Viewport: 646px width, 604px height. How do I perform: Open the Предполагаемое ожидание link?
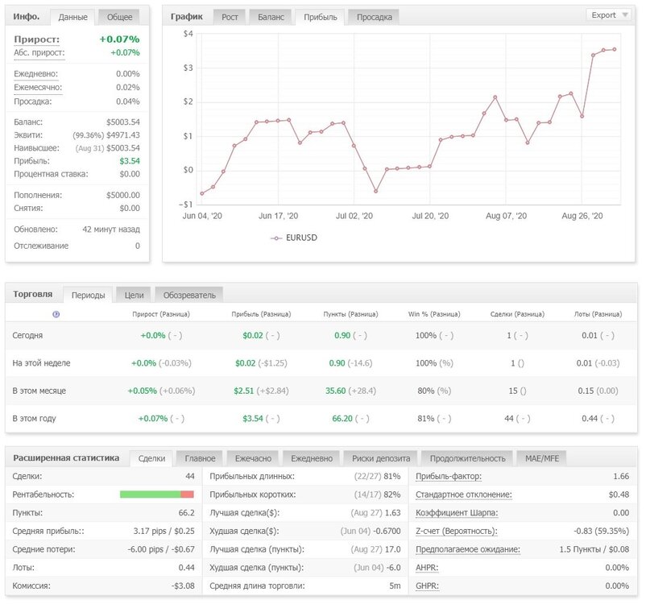click(x=468, y=549)
